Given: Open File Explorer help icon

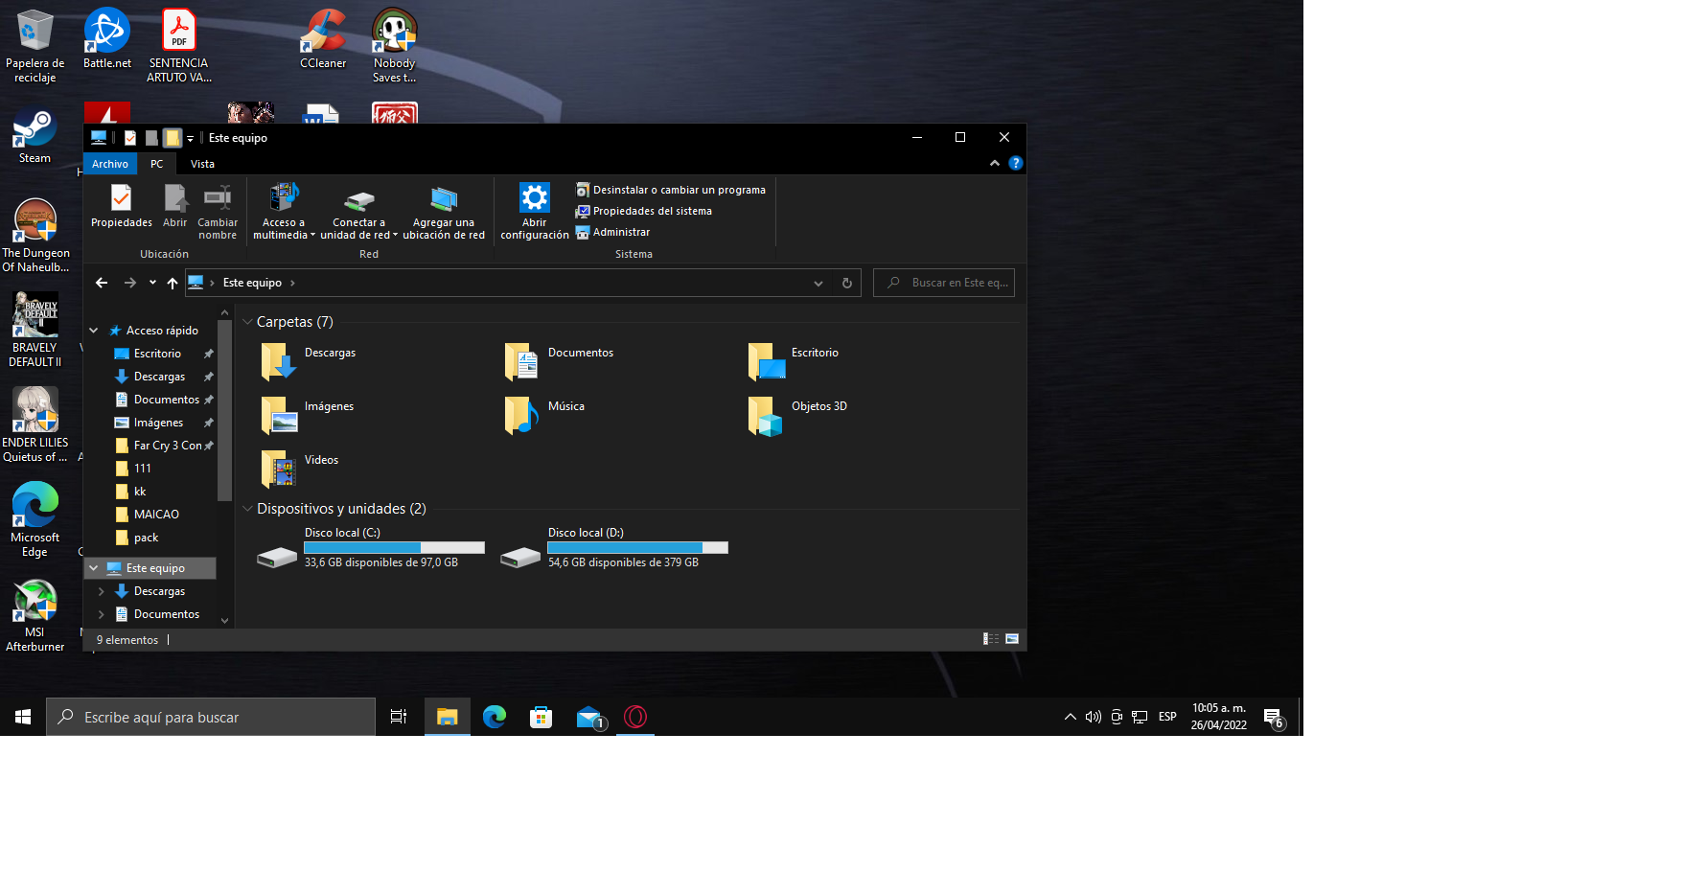Looking at the screenshot, I should click(1016, 164).
